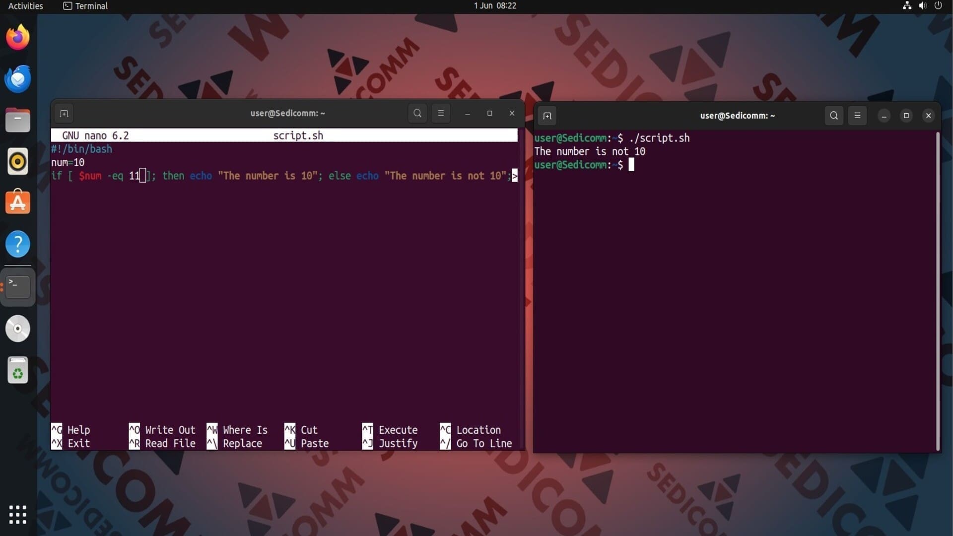
Task: Open new tab in left terminal window
Action: pyautogui.click(x=64, y=113)
